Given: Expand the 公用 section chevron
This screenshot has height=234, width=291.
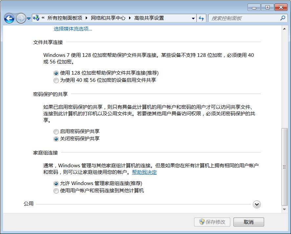Looking at the screenshot, I should pos(257,204).
